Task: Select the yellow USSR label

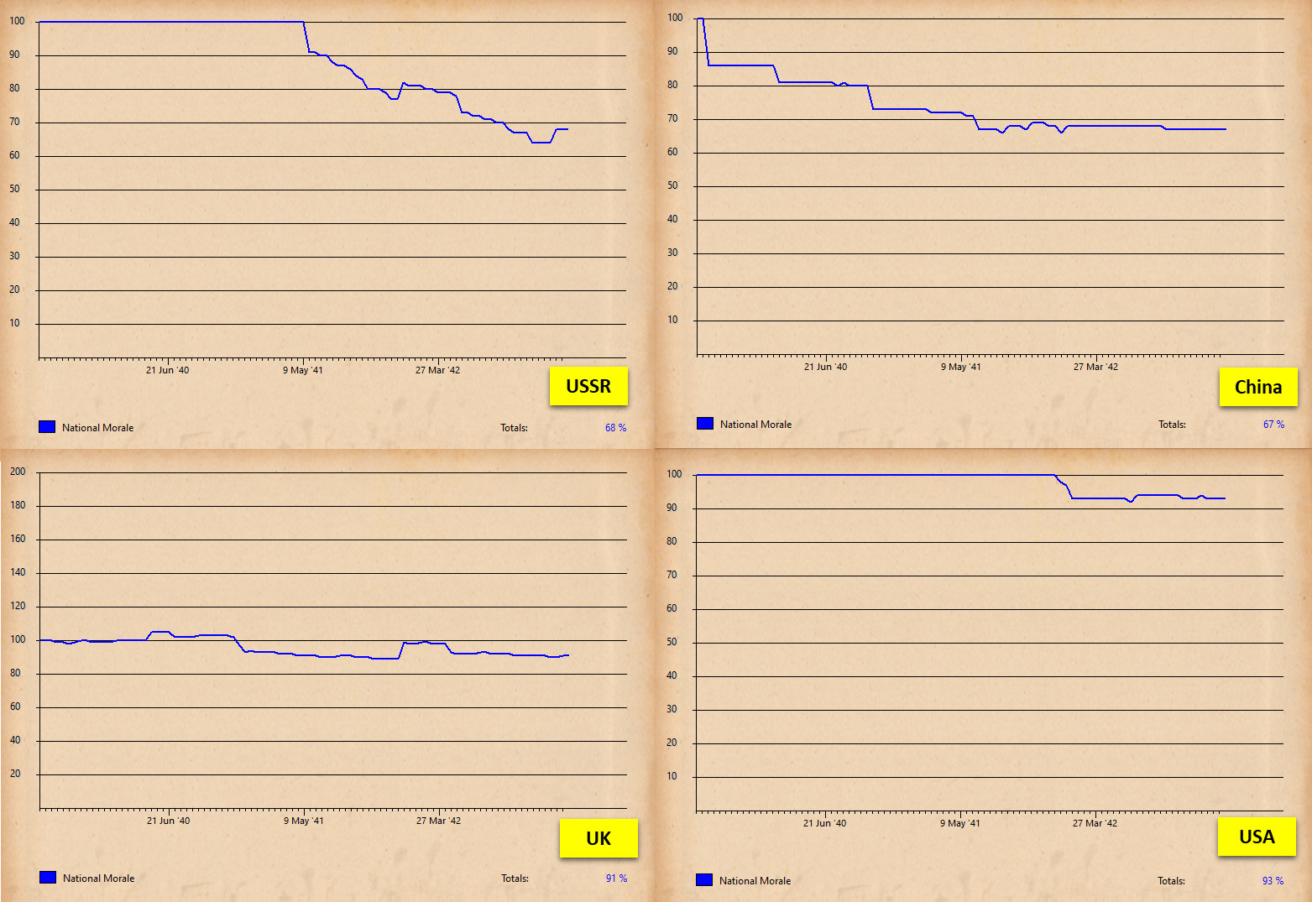Action: point(588,386)
